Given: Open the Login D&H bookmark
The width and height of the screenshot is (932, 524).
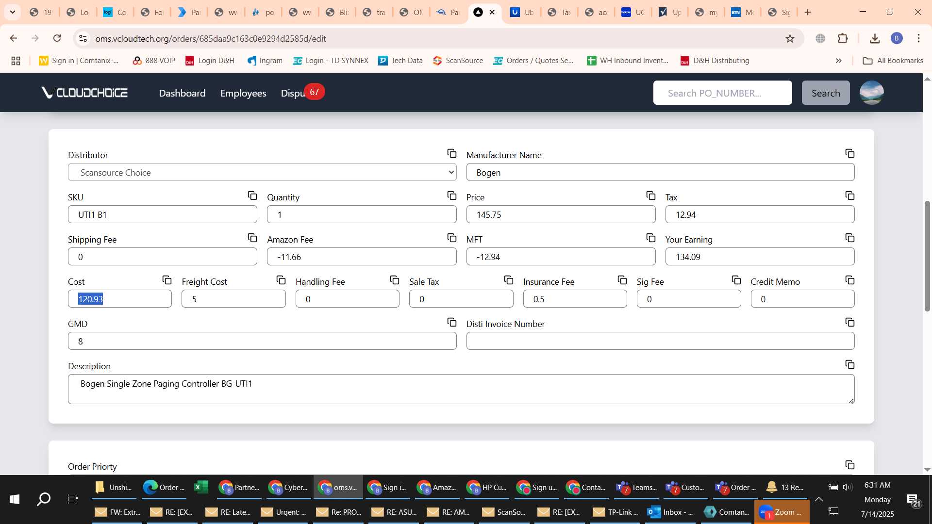Looking at the screenshot, I should point(210,61).
